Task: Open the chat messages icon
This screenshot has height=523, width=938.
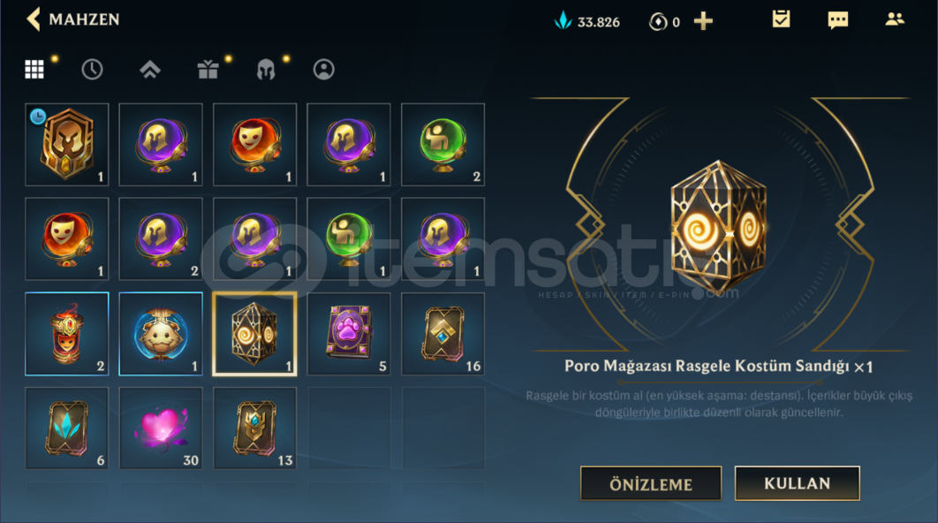Action: point(837,20)
